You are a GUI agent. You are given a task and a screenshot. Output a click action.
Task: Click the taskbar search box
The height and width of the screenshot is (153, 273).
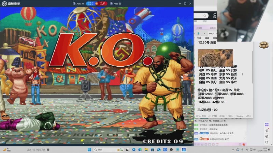pyautogui.click(x=108, y=150)
